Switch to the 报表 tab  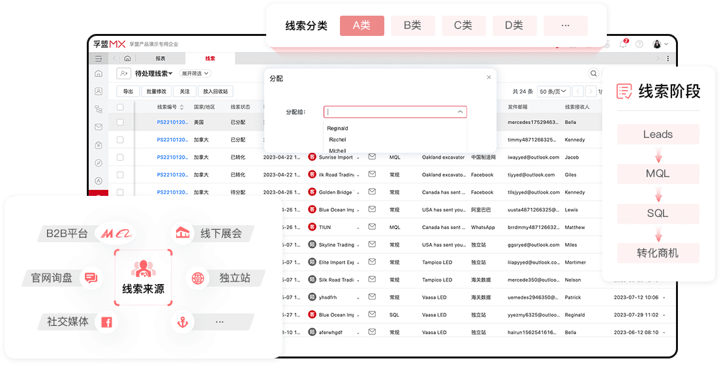point(161,59)
